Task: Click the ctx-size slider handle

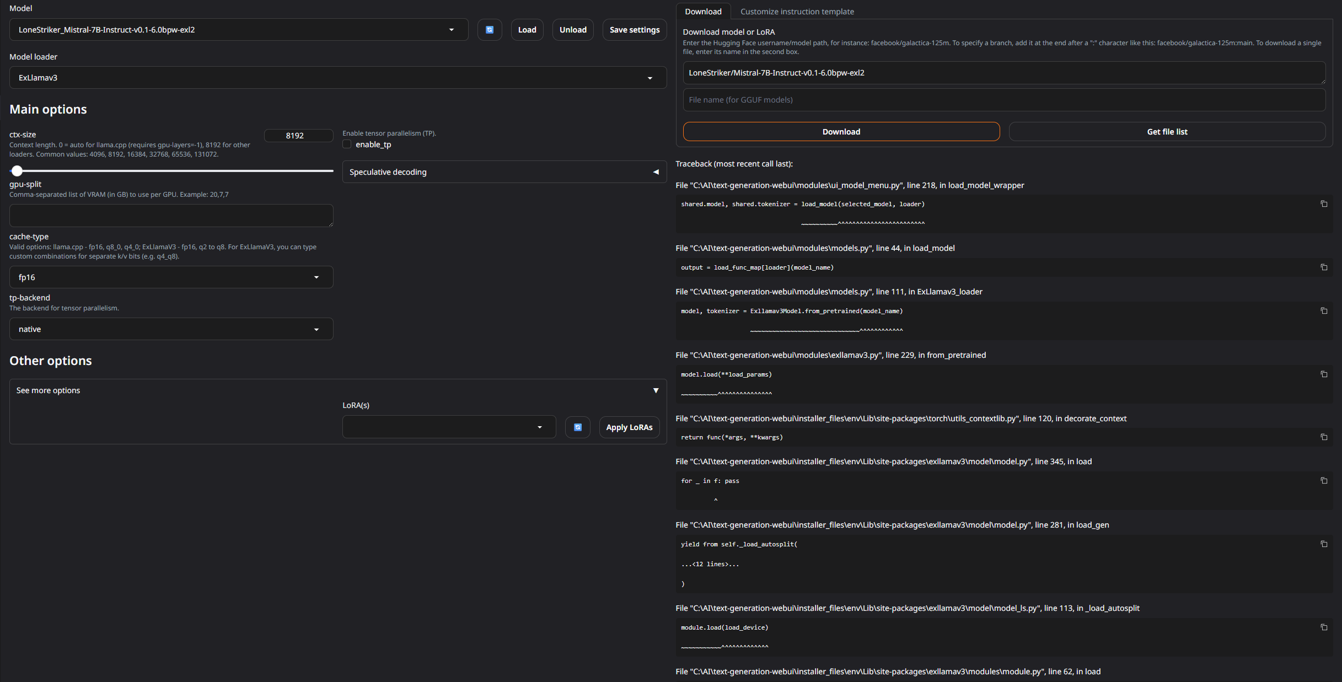Action: 17,171
